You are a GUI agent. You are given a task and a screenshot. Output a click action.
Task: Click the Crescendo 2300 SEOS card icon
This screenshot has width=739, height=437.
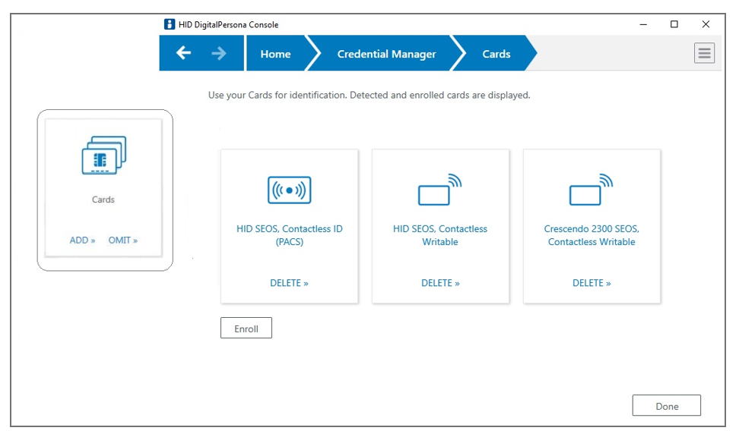[x=592, y=189]
